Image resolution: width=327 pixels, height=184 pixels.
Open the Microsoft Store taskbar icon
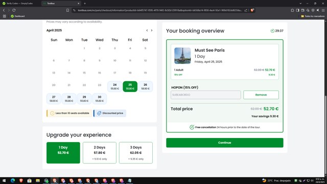tap(30, 180)
